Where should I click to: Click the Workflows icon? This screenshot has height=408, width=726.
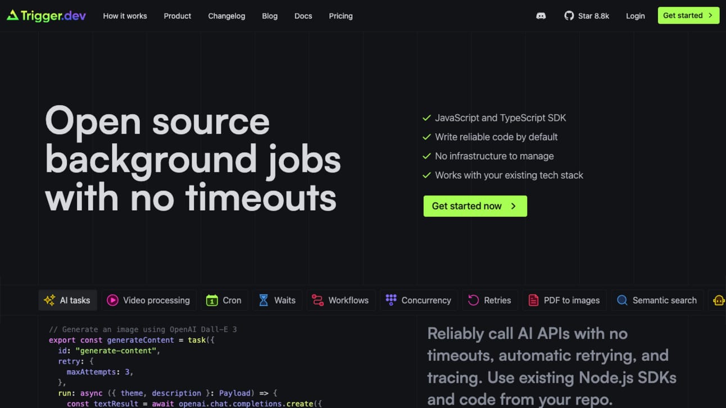point(317,300)
